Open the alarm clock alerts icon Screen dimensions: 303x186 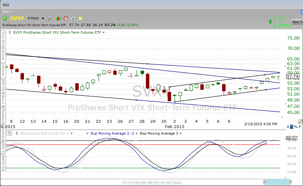(x=66, y=18)
